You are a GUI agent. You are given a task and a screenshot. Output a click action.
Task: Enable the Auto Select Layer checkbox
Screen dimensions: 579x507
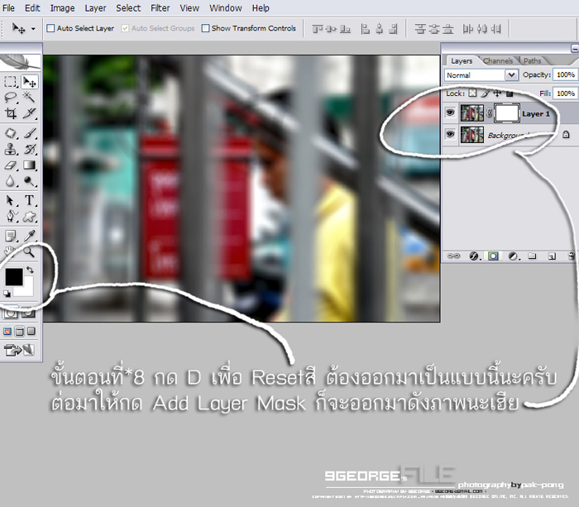(x=50, y=28)
